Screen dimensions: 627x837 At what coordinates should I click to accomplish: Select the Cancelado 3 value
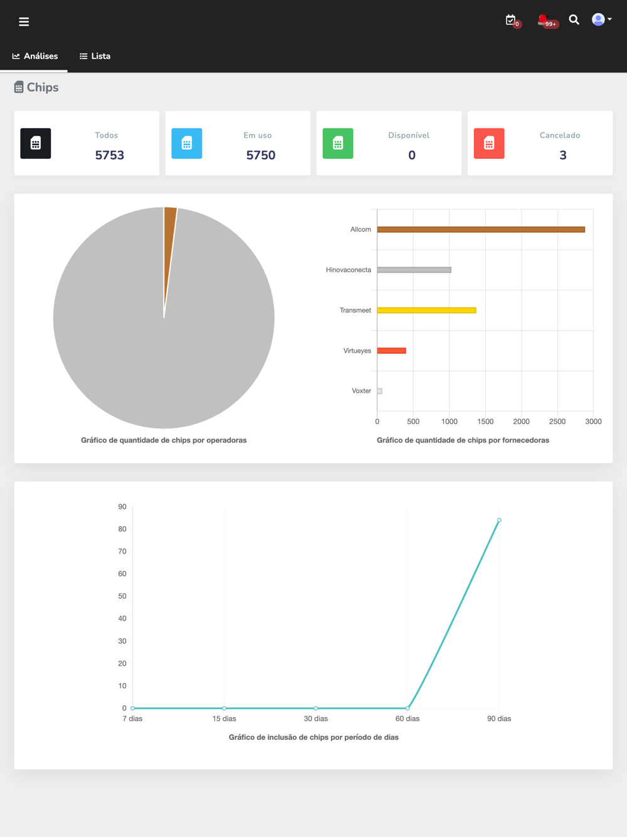click(x=563, y=155)
